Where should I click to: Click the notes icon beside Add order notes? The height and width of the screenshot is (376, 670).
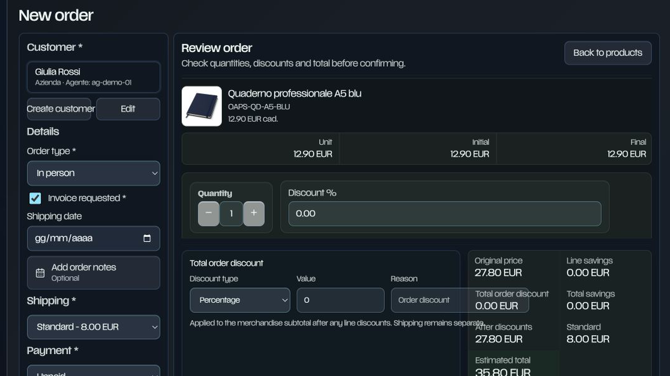click(40, 273)
